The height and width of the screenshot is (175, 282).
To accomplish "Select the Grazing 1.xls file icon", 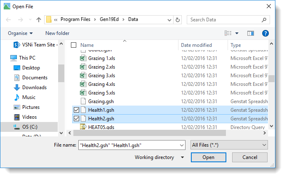I will pyautogui.click(x=83, y=58).
